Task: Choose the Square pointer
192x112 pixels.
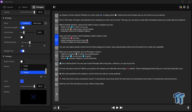Action: point(33,72)
